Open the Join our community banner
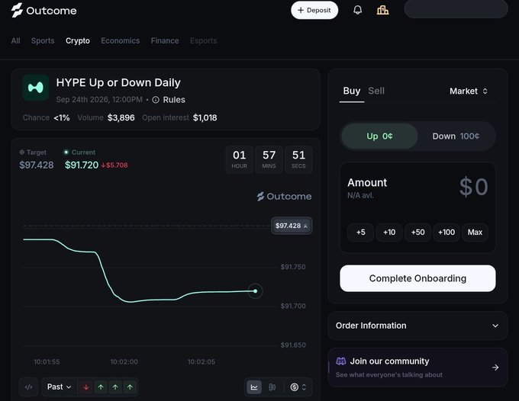 tap(417, 367)
